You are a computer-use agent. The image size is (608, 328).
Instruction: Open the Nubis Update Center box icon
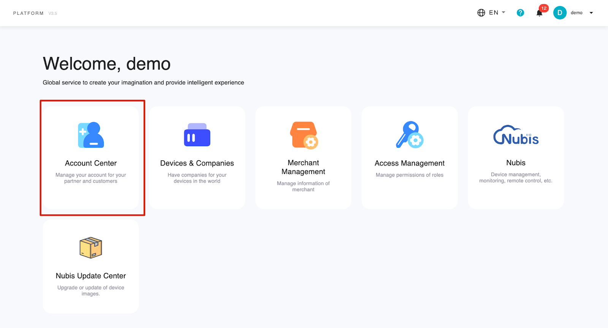click(91, 248)
